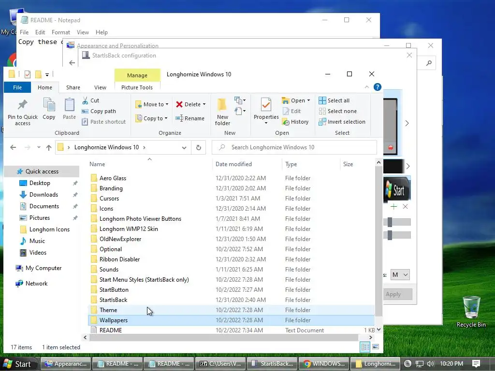Switch to large thumbnails view icon
Screen dimensions: 495x371
[376, 347]
